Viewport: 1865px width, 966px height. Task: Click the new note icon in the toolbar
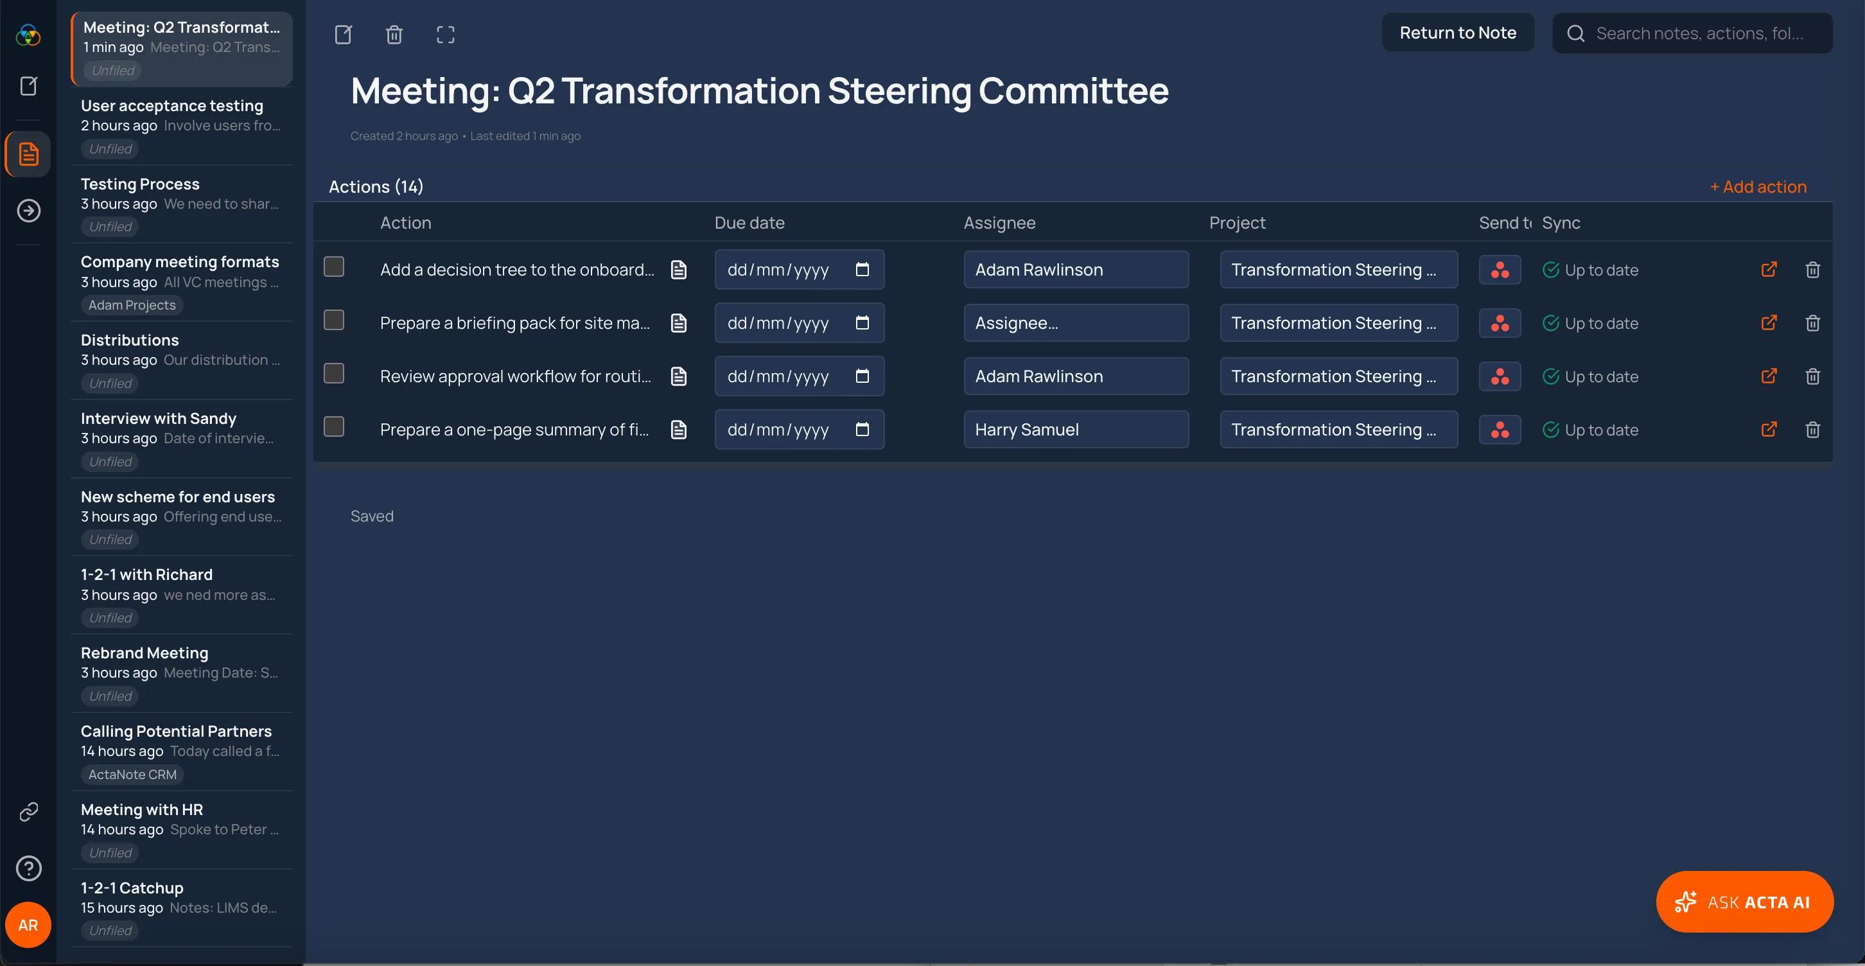coord(343,34)
